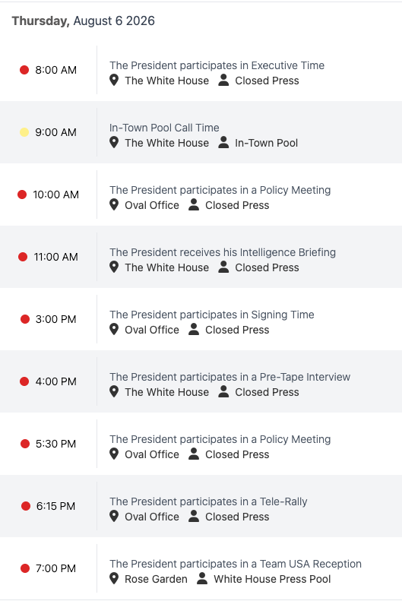The height and width of the screenshot is (601, 402).
Task: Click the red status dot at 10:00 AM
Action: [22, 195]
